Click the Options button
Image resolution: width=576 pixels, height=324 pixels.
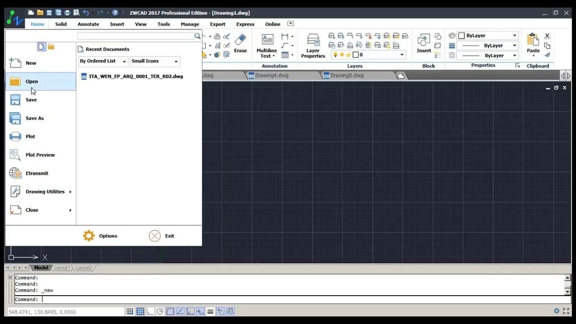click(100, 236)
